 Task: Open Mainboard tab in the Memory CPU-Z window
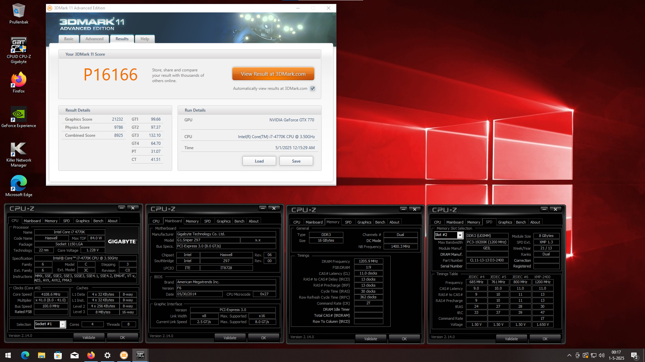[x=314, y=222]
